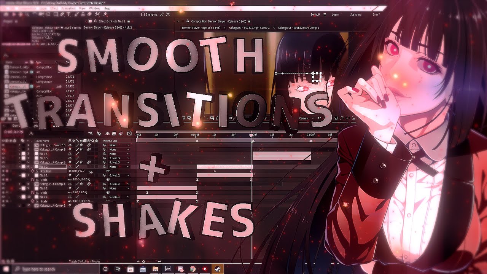Open Task View on the taskbar
487x274 pixels.
(x=118, y=269)
